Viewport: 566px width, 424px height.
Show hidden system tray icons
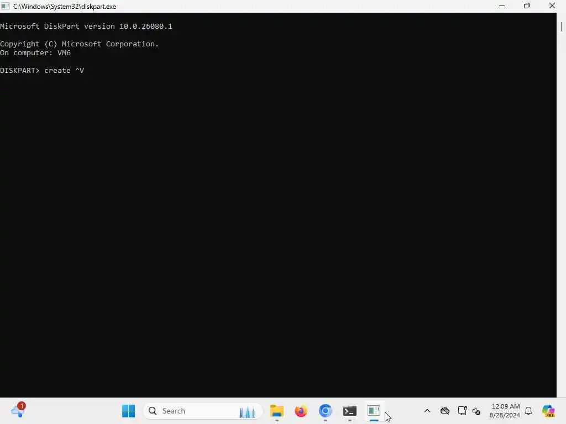click(427, 411)
